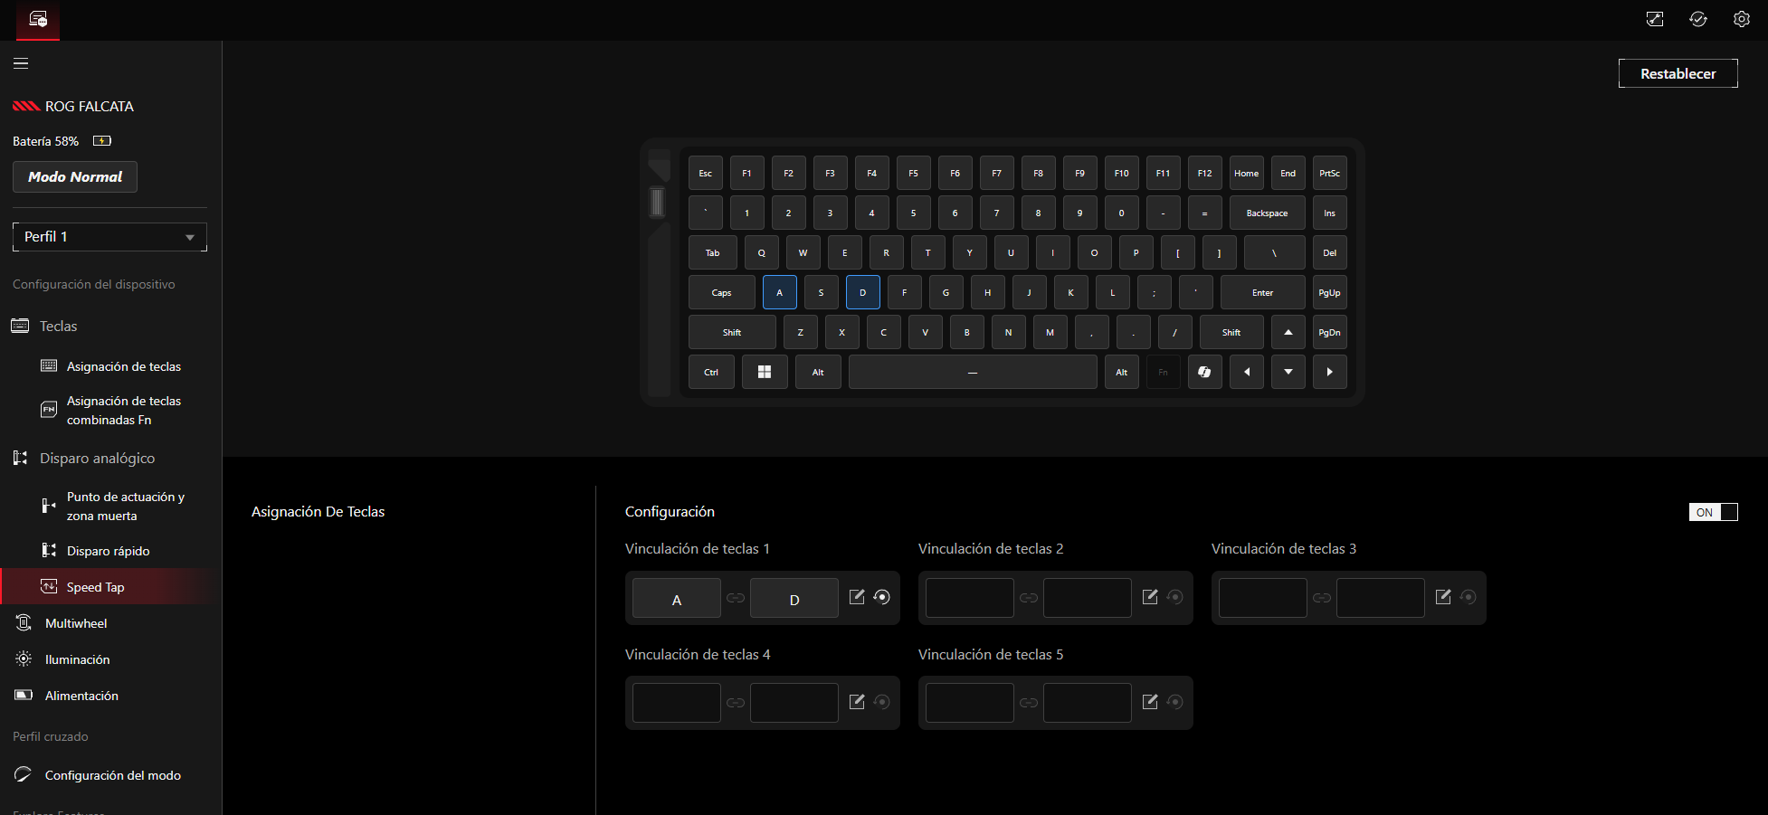Click first empty key field in Vinculación 3
Image resolution: width=1768 pixels, height=815 pixels.
1262,598
